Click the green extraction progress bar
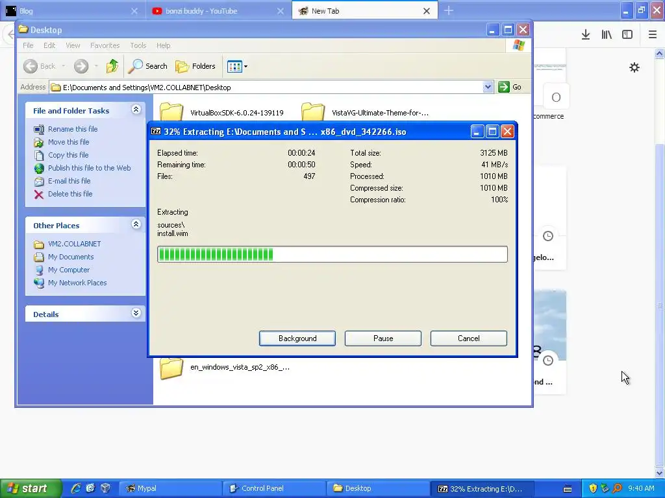The width and height of the screenshot is (665, 498). click(332, 254)
